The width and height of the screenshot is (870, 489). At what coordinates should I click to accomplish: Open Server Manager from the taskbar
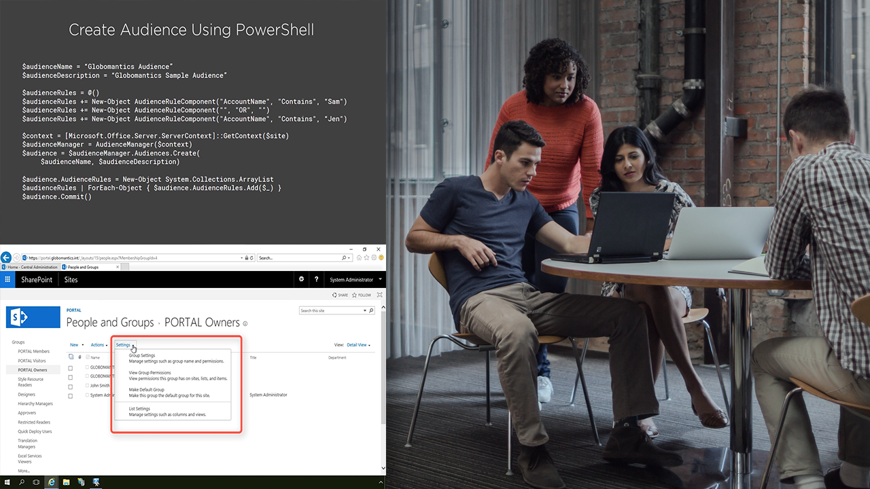point(82,482)
